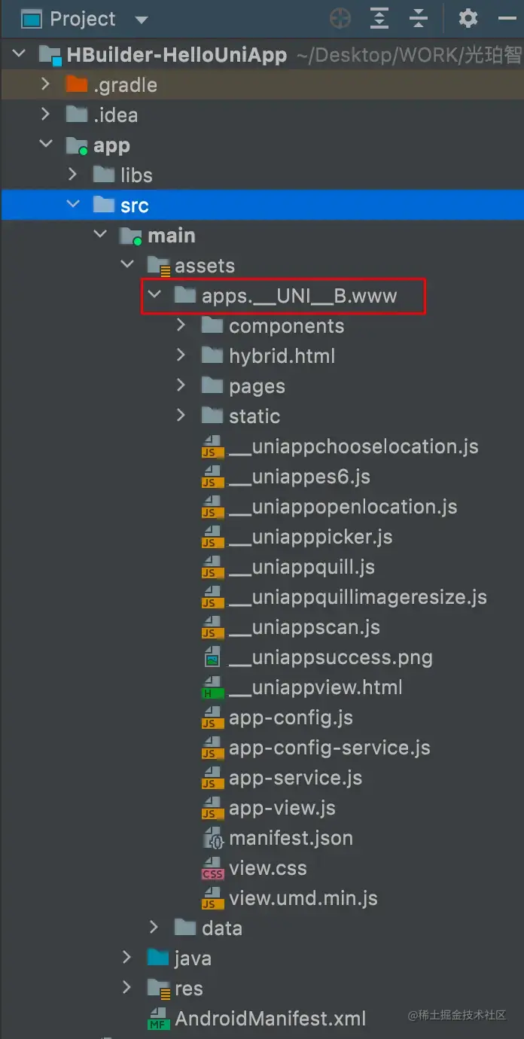Click the JS icon of __uniappquillimageresize.js
The height and width of the screenshot is (1039, 524).
coord(212,597)
